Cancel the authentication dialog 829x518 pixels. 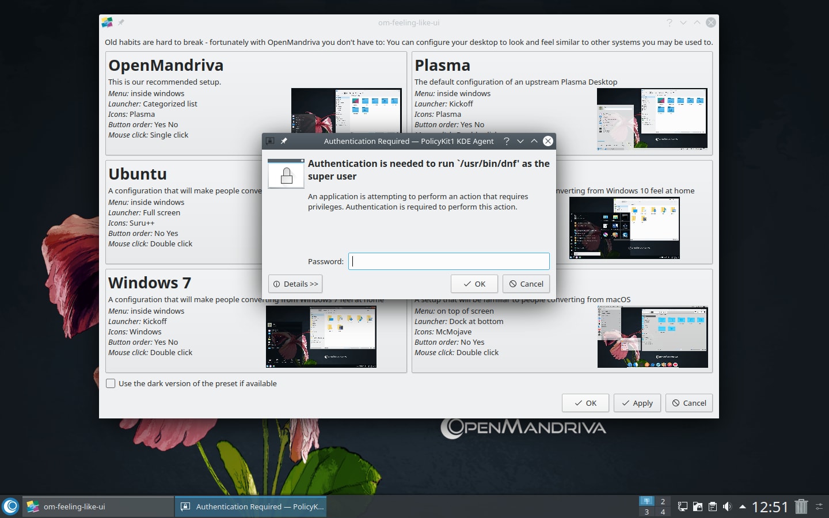(x=526, y=284)
